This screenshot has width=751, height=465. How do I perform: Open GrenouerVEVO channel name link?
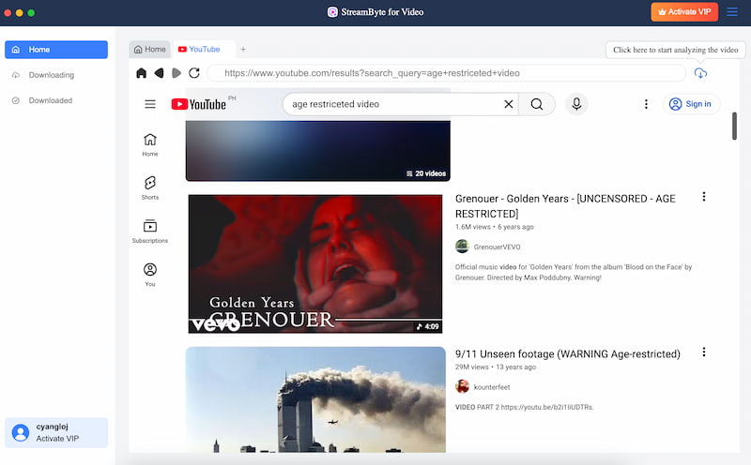pos(497,247)
